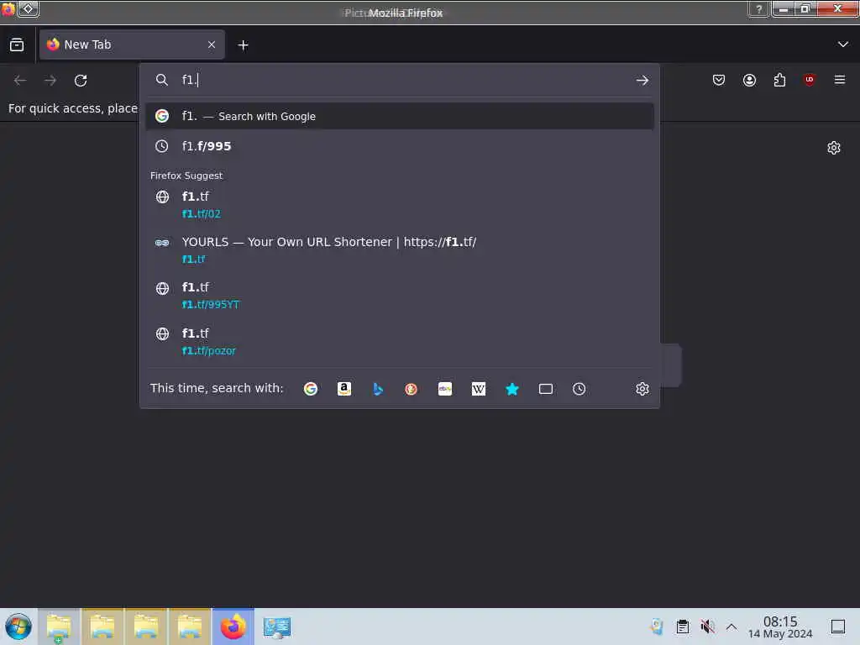
Task: Open search settings gear in dropdown
Action: (x=642, y=389)
